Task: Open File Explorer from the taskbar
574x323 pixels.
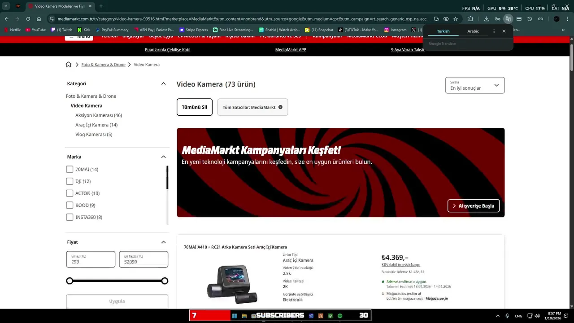Action: [x=244, y=316]
